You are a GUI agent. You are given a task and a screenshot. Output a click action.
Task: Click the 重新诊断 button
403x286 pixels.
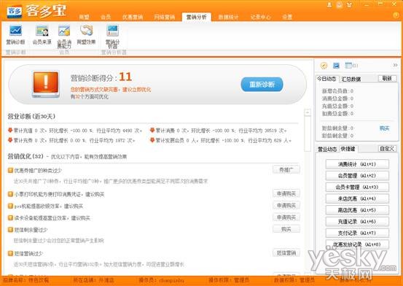[262, 85]
